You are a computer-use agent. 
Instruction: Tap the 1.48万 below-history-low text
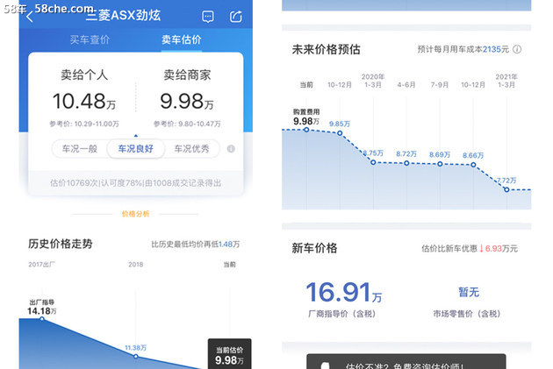(229, 244)
